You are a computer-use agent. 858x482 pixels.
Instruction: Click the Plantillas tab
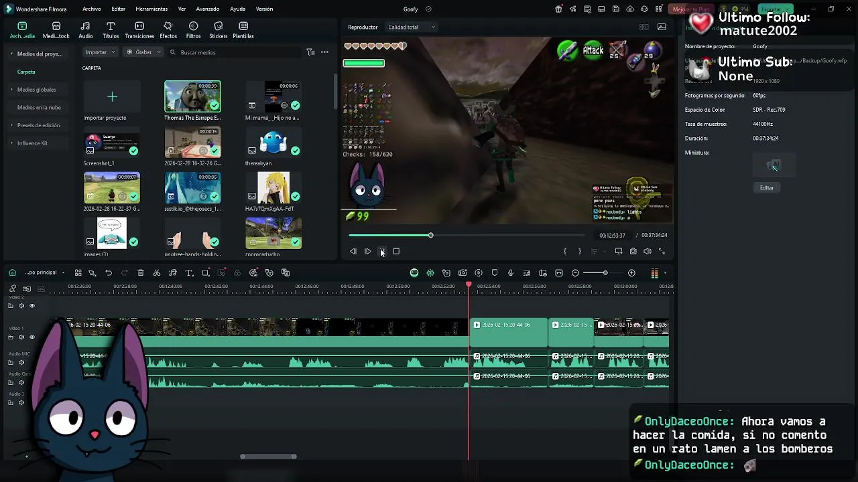pos(243,30)
